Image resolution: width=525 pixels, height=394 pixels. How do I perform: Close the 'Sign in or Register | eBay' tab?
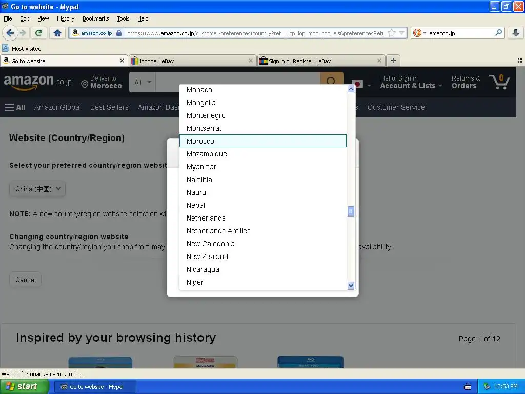tap(379, 61)
